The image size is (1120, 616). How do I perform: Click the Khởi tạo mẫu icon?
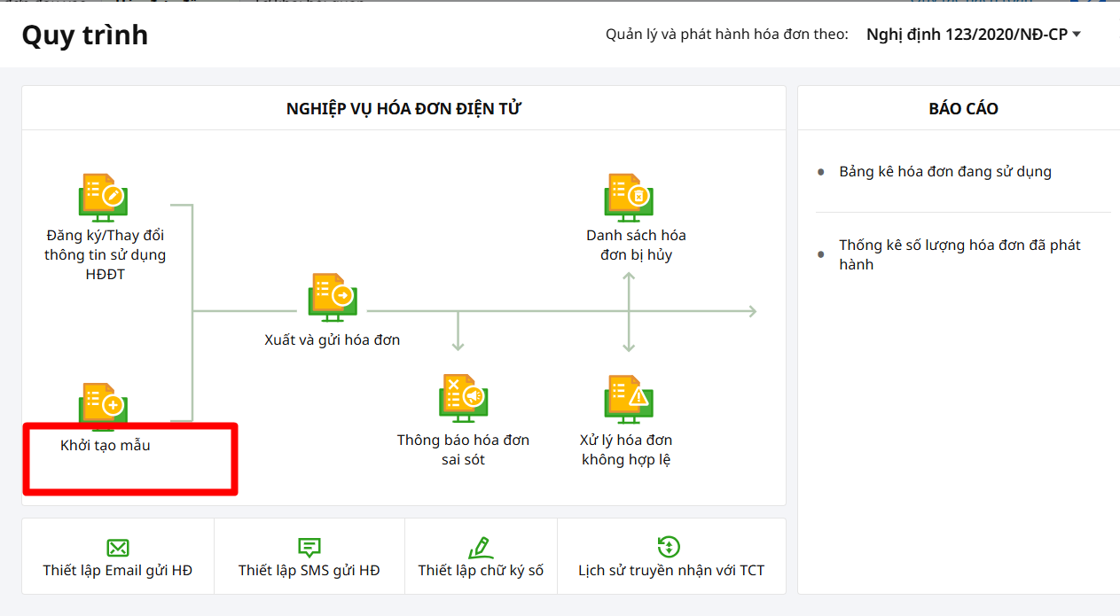click(104, 406)
